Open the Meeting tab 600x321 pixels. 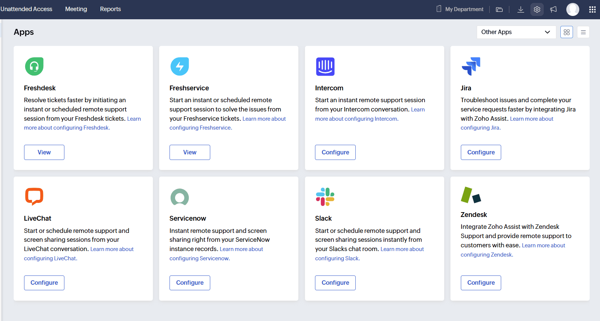[x=76, y=9]
